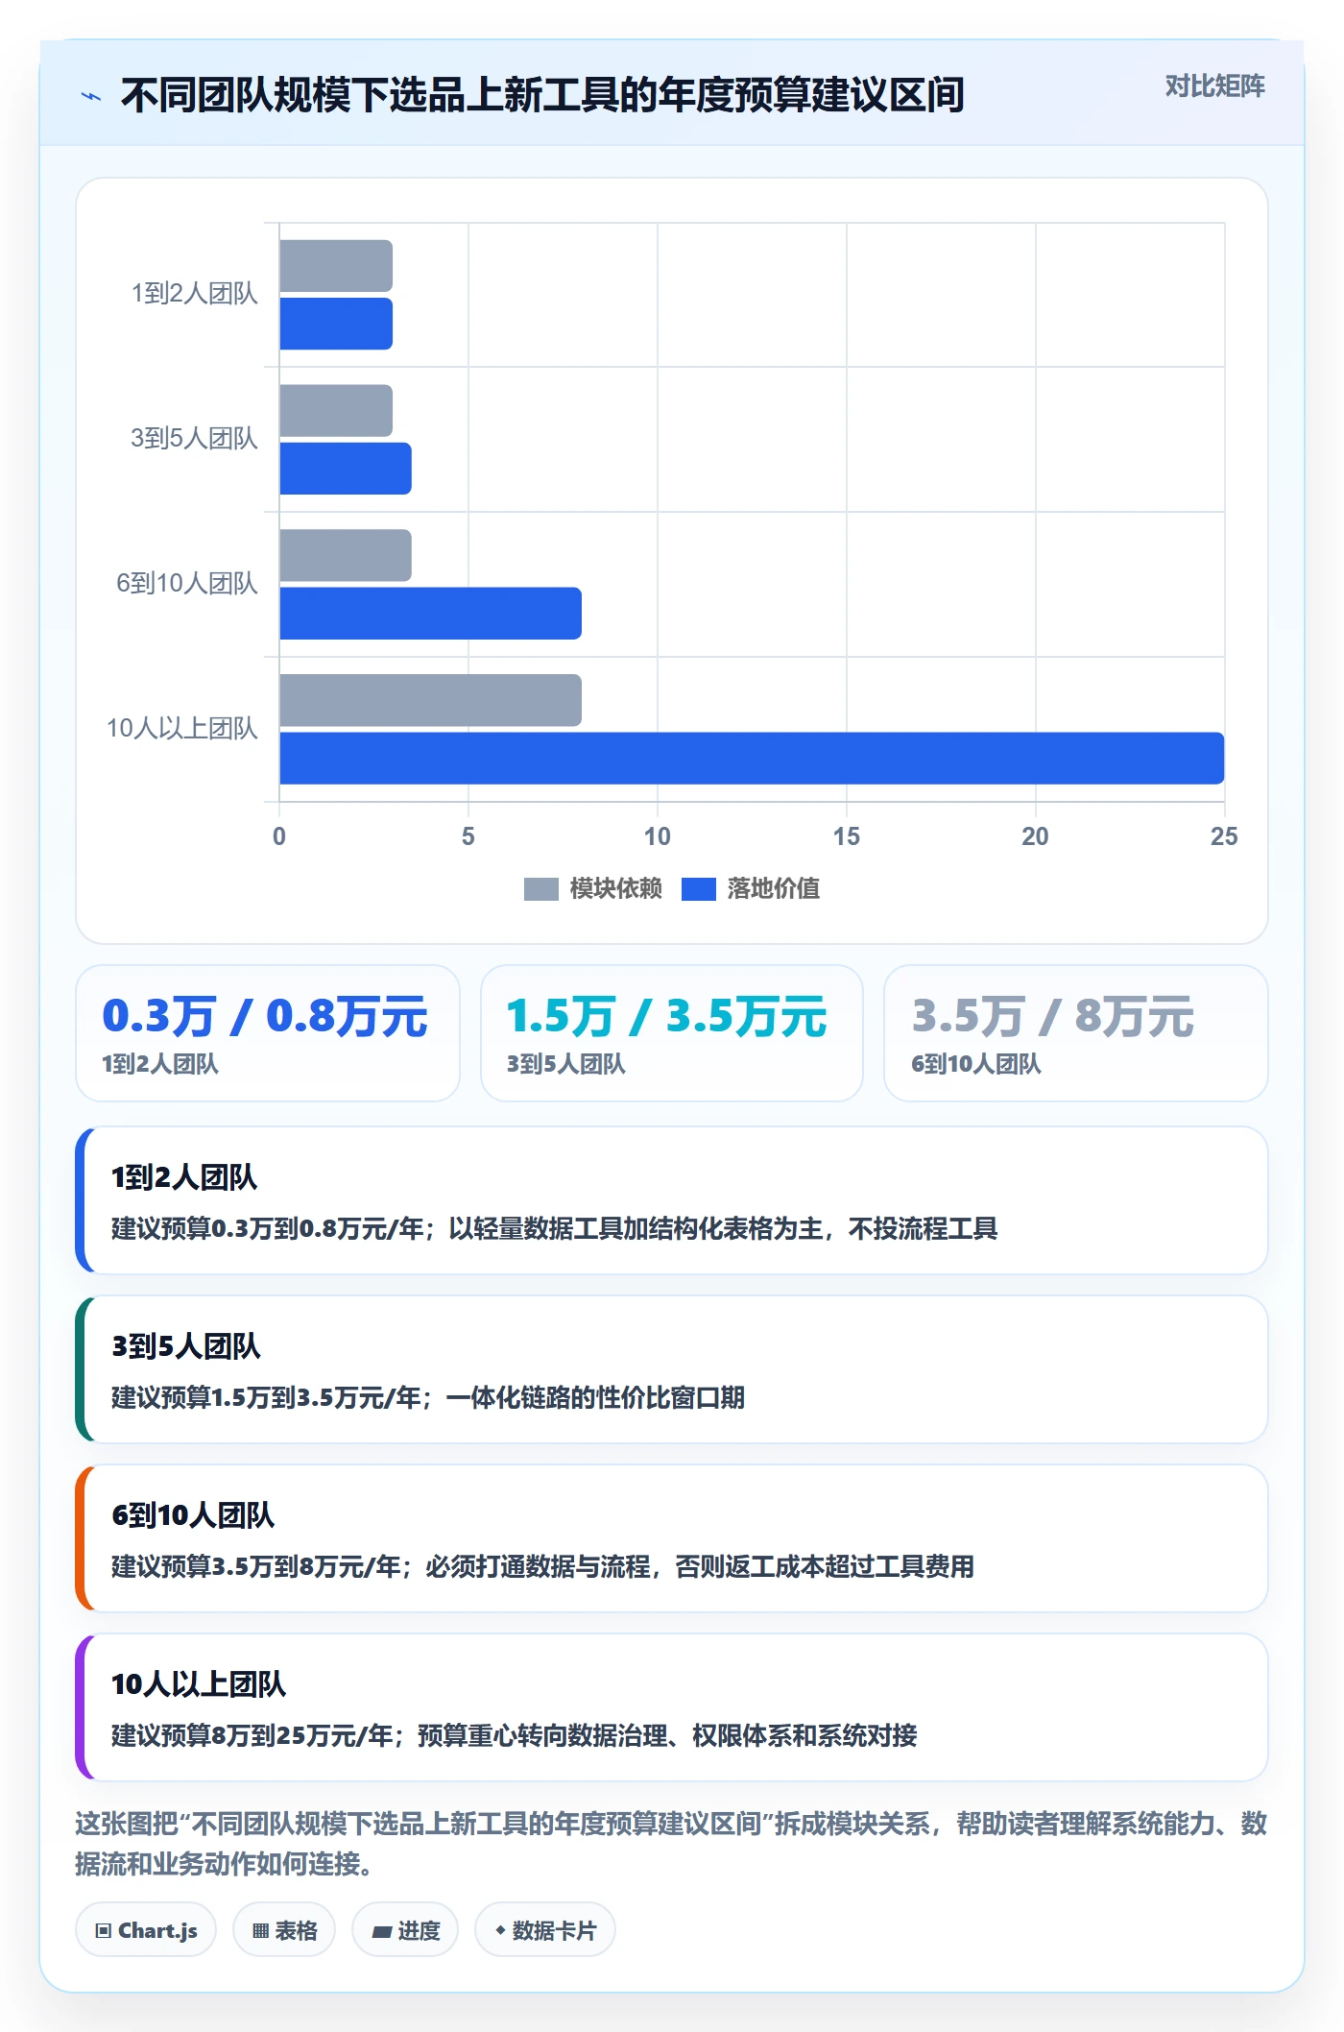Click the gray 模块依赖 bar for 1到2人团队
This screenshot has height=2032, width=1344.
336,266
